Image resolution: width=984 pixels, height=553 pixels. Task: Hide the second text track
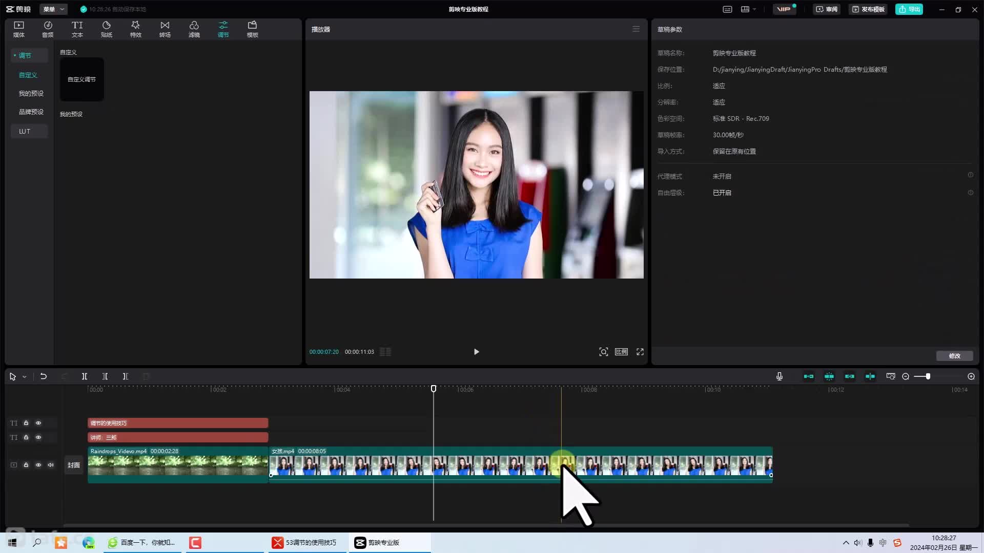tap(38, 437)
